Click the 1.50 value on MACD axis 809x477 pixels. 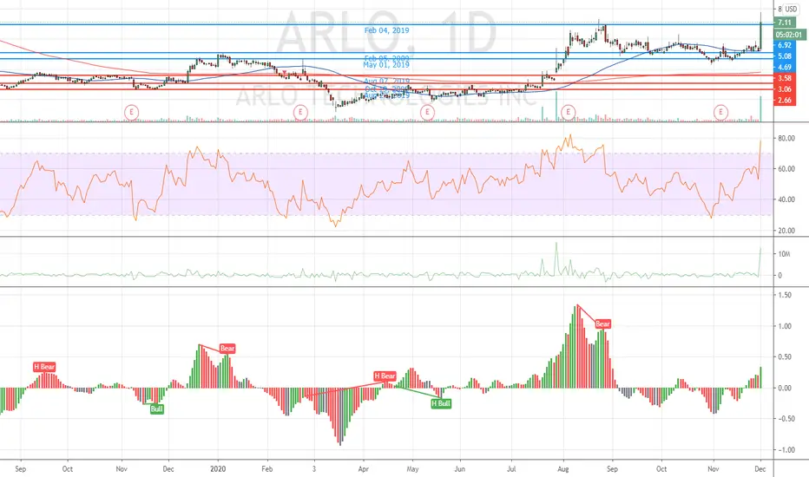(x=785, y=295)
